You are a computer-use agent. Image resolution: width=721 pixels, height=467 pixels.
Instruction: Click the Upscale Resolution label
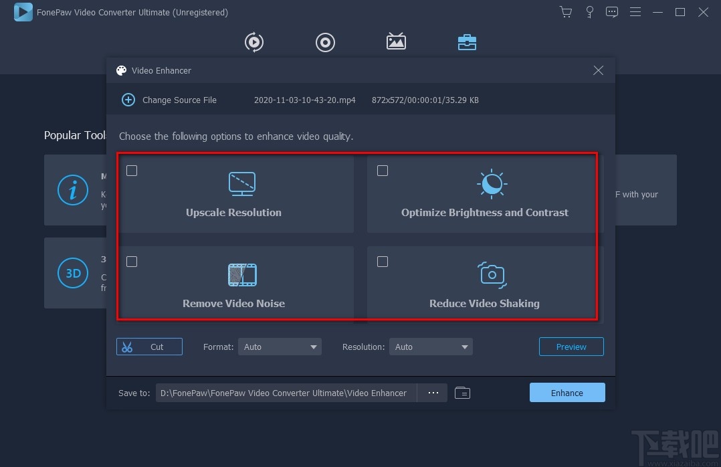[233, 213]
